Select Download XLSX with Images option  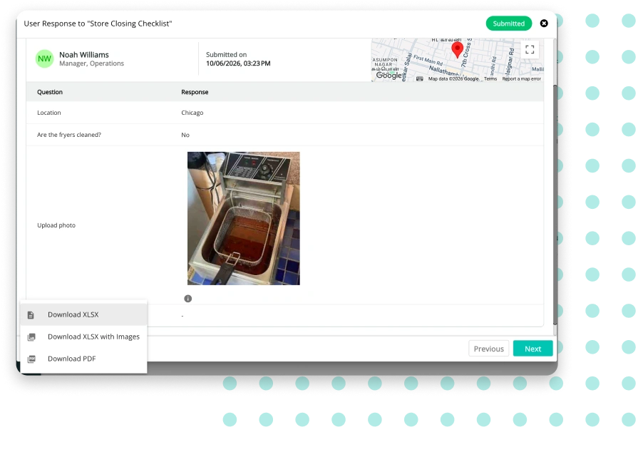pos(83,337)
